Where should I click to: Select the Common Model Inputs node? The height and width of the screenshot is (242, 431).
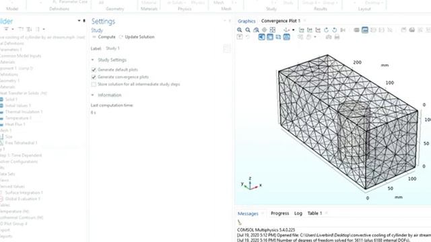pos(20,56)
